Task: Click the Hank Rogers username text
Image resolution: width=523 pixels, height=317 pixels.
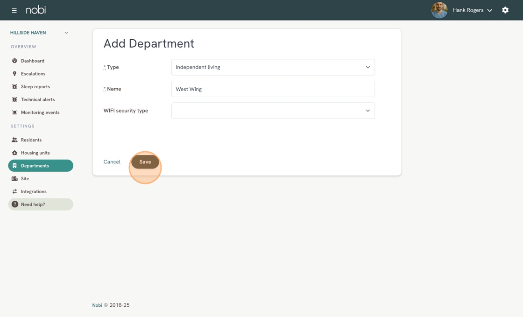Action: pos(468,10)
